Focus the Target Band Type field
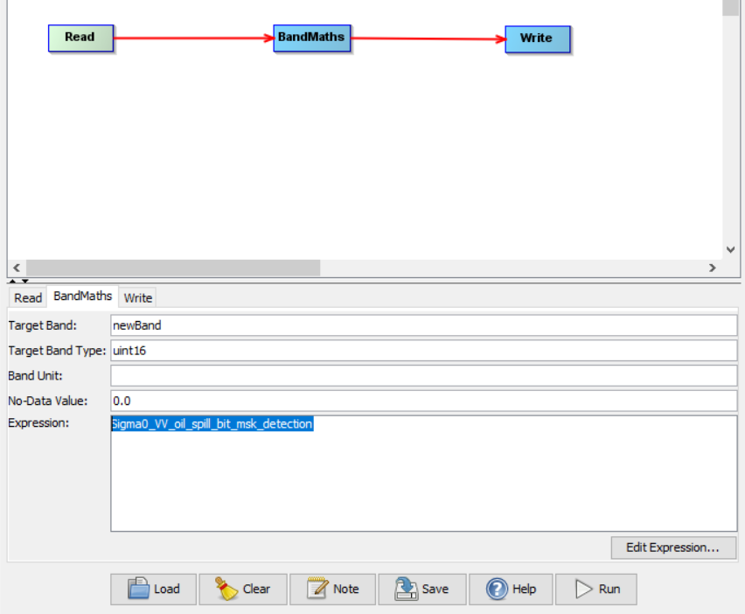Screen dimensions: 745x614 pos(423,351)
